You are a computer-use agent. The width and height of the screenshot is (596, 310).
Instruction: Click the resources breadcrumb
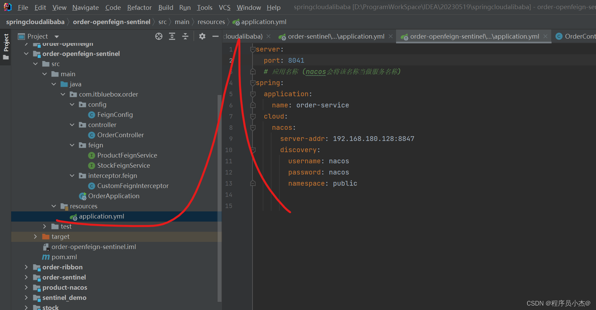(211, 22)
